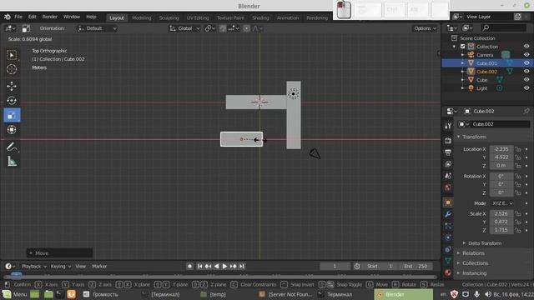Select the Select Box tool
The width and height of the screenshot is (534, 300).
click(12, 55)
